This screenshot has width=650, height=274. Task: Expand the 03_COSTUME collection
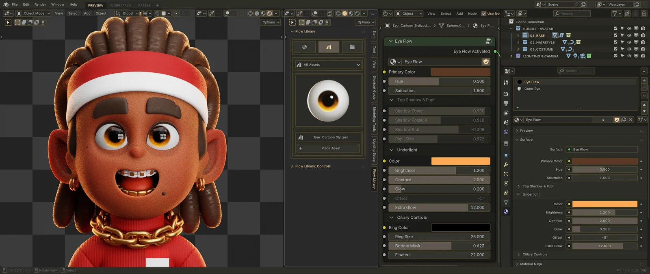518,49
